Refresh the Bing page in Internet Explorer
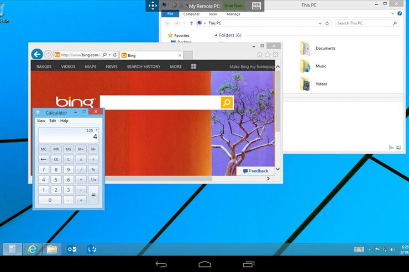 tap(115, 55)
